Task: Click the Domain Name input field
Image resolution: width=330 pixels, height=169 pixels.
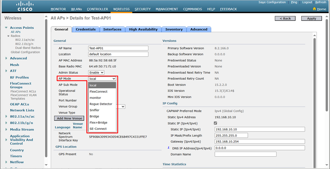Action: (x=245, y=154)
